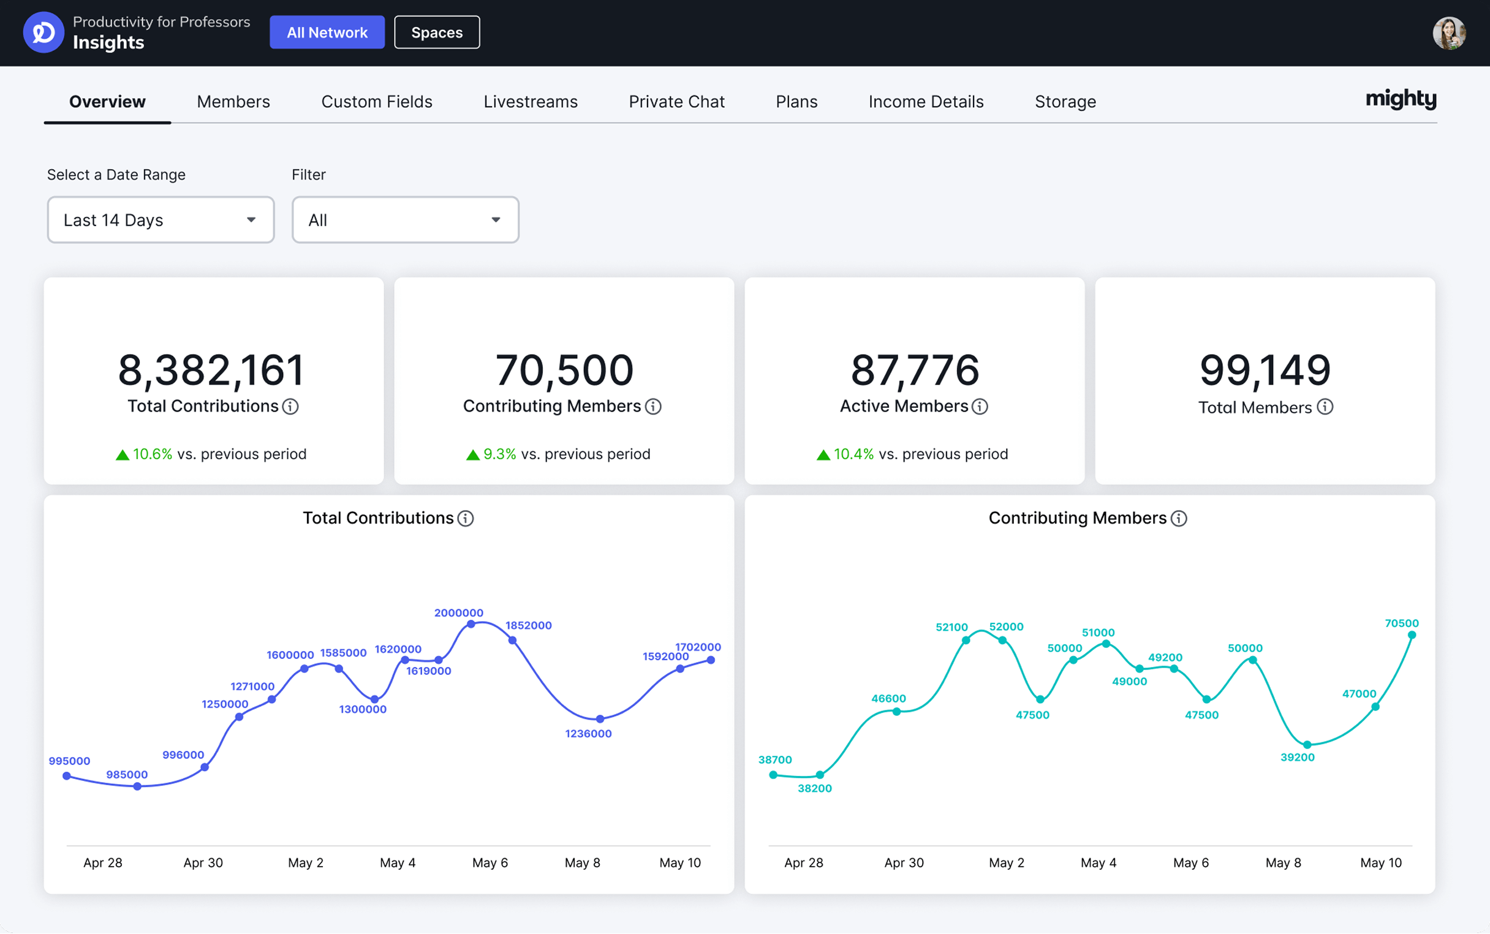The height and width of the screenshot is (934, 1490).
Task: Expand the date range chevron arrow
Action: pyautogui.click(x=251, y=219)
